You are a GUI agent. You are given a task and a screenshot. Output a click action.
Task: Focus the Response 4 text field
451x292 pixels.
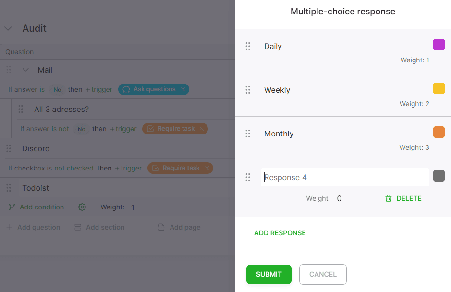(x=345, y=177)
